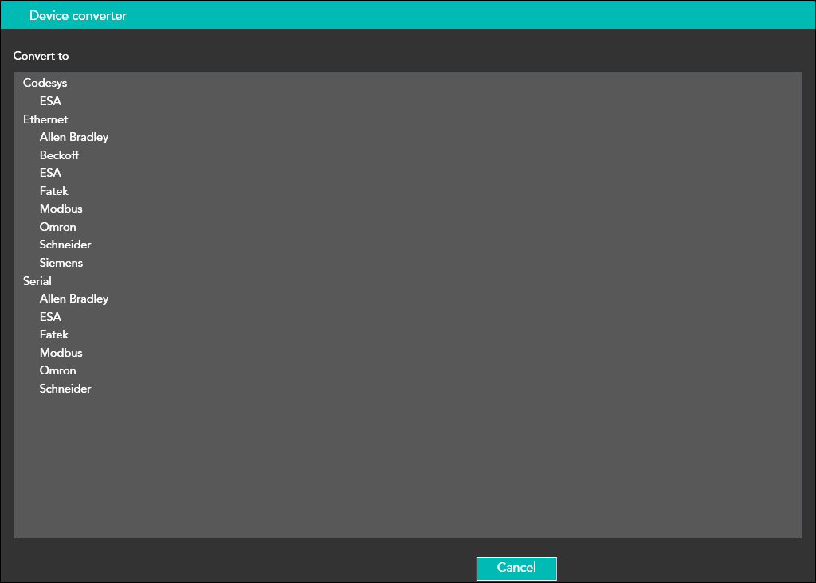Pick Modbus under Serial

click(61, 353)
